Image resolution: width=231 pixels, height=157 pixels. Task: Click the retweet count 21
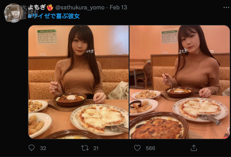[96, 148]
